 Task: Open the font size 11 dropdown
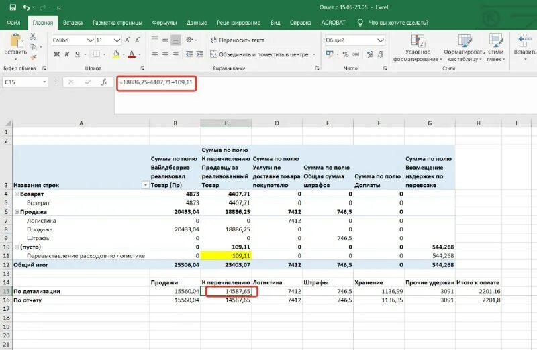[x=117, y=40]
